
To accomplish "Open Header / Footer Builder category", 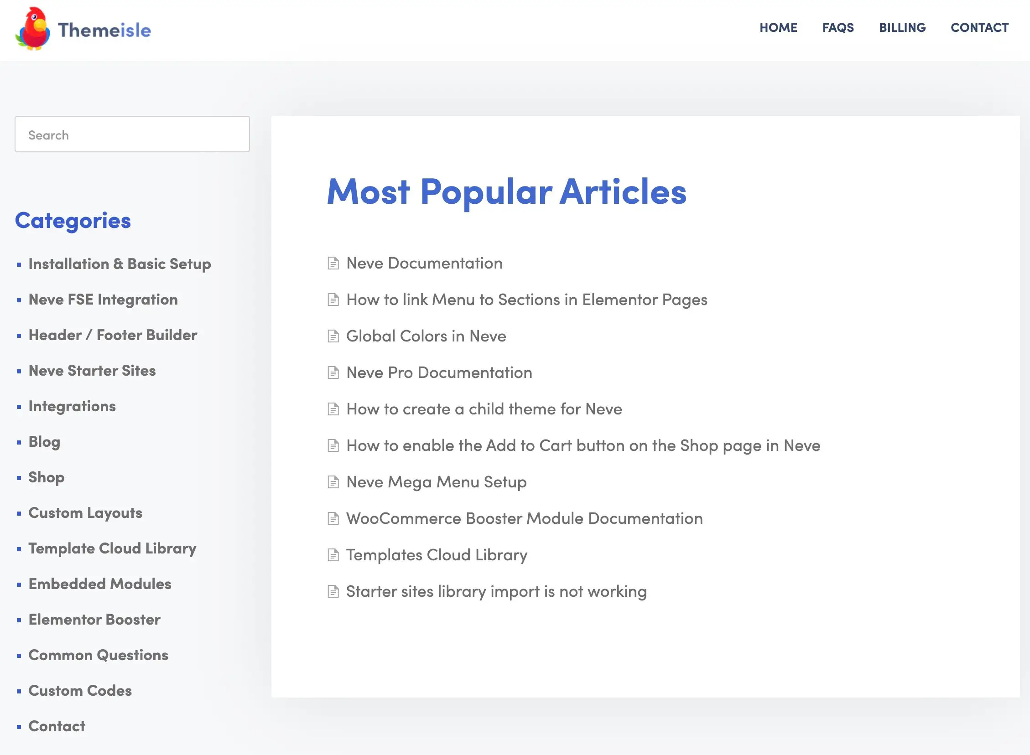I will click(x=113, y=336).
